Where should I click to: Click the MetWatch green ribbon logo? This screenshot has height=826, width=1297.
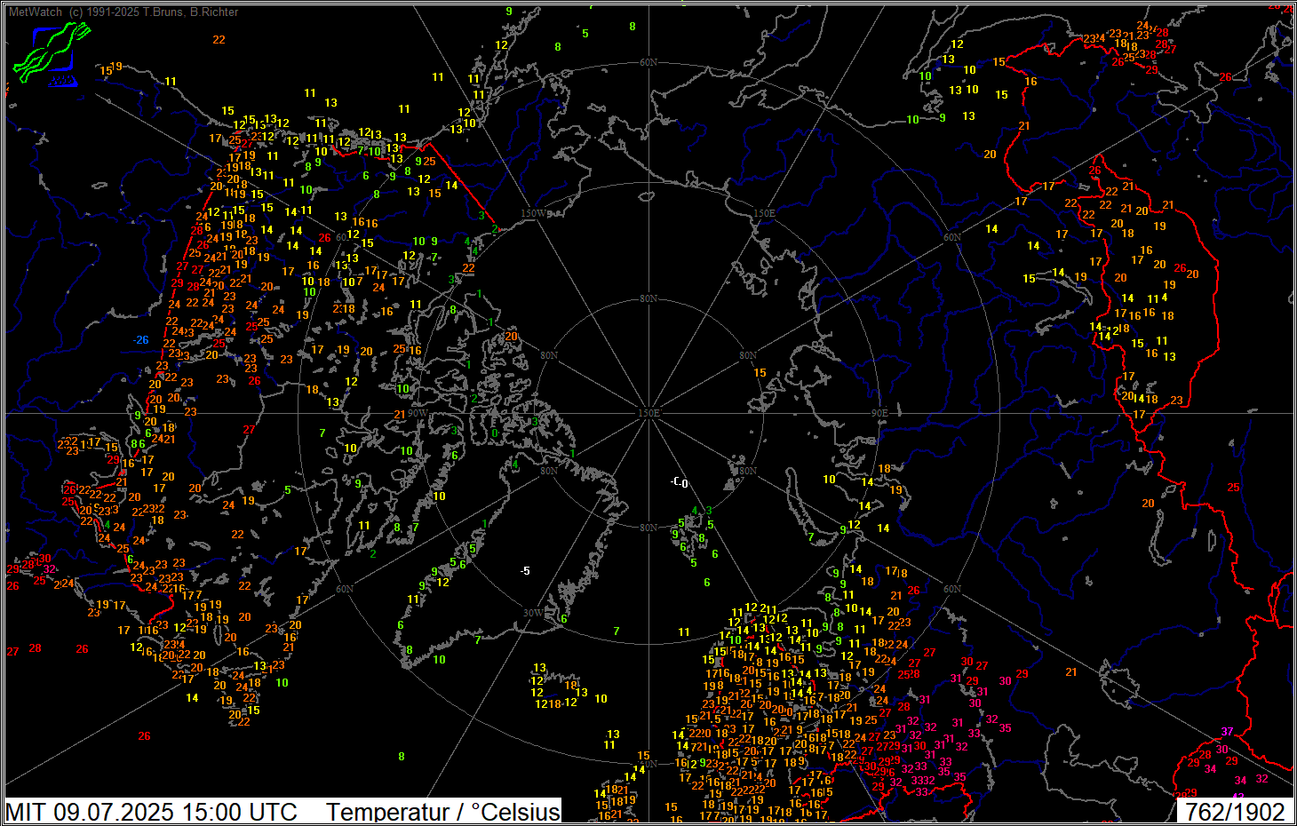pos(52,52)
